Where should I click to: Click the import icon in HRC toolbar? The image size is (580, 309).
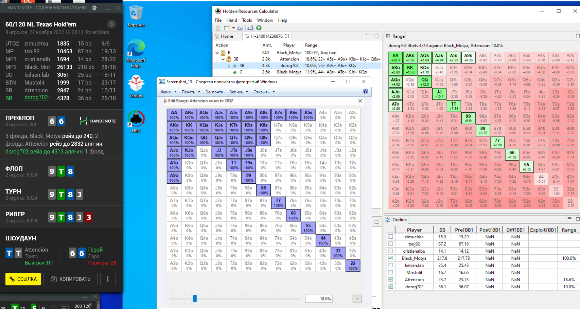click(x=240, y=28)
